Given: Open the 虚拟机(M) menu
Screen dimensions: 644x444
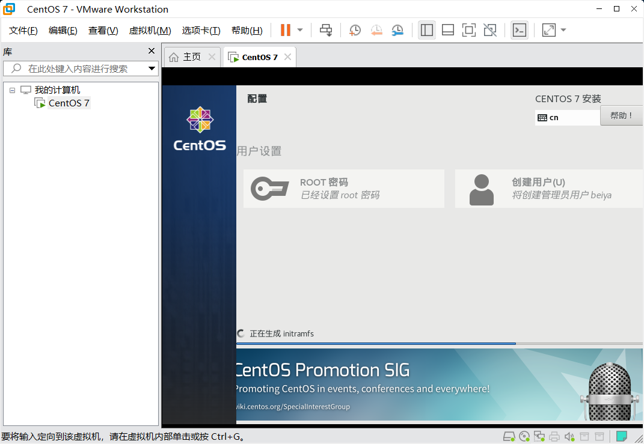Looking at the screenshot, I should click(x=150, y=31).
